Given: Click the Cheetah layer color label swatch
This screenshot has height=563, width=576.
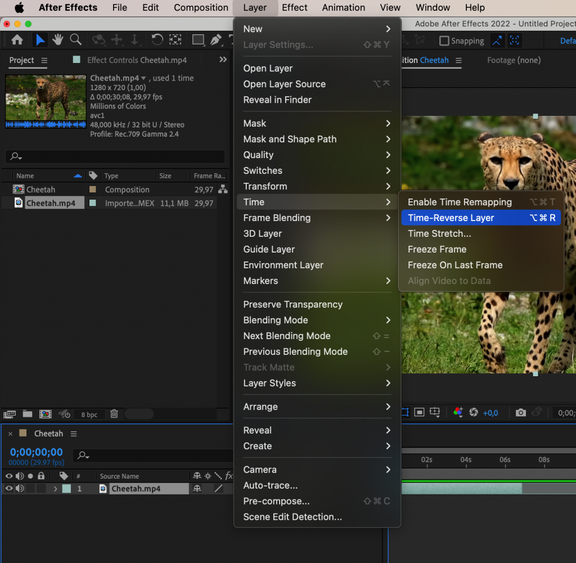Looking at the screenshot, I should [x=66, y=488].
